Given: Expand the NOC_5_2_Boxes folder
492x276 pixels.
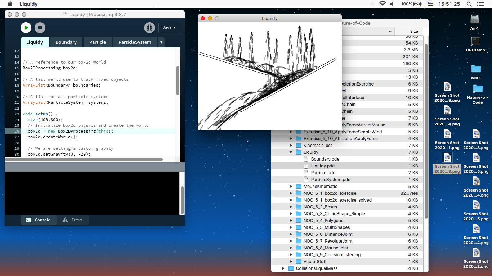Looking at the screenshot, I should (x=291, y=207).
